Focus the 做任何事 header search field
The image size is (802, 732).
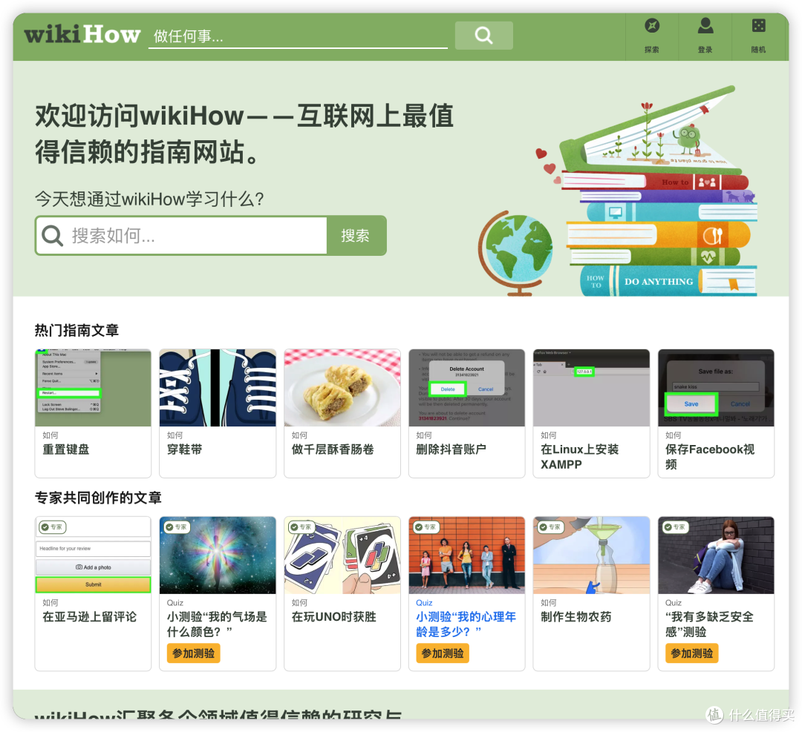(299, 36)
